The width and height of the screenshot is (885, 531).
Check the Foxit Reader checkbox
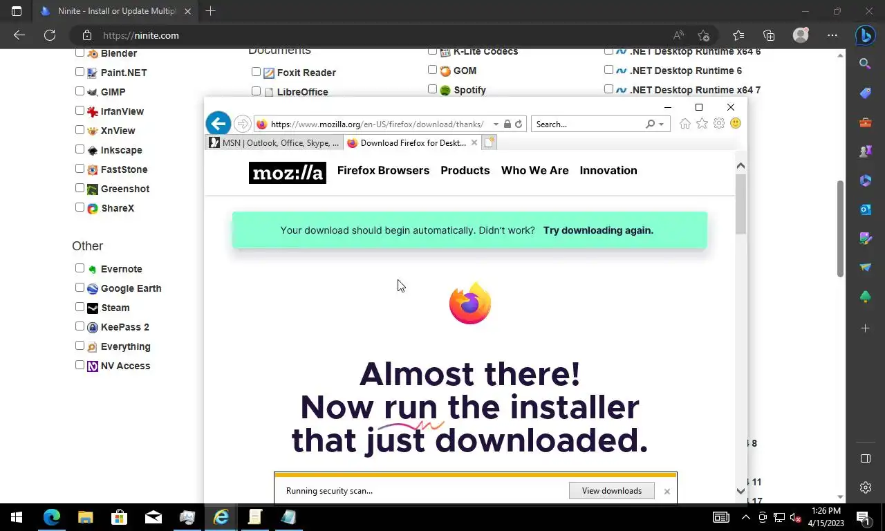point(256,72)
